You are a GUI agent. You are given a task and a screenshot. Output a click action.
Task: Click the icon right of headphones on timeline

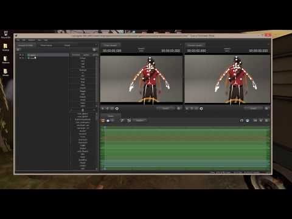pyautogui.click(x=248, y=120)
